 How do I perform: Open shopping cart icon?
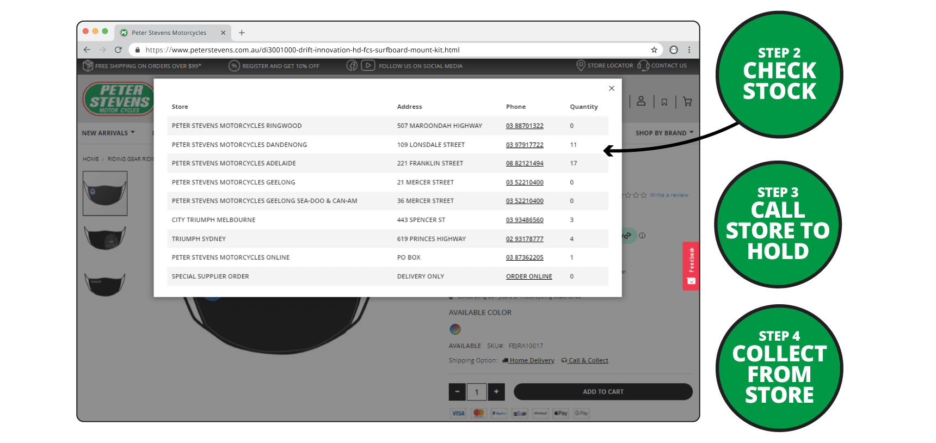coord(687,102)
